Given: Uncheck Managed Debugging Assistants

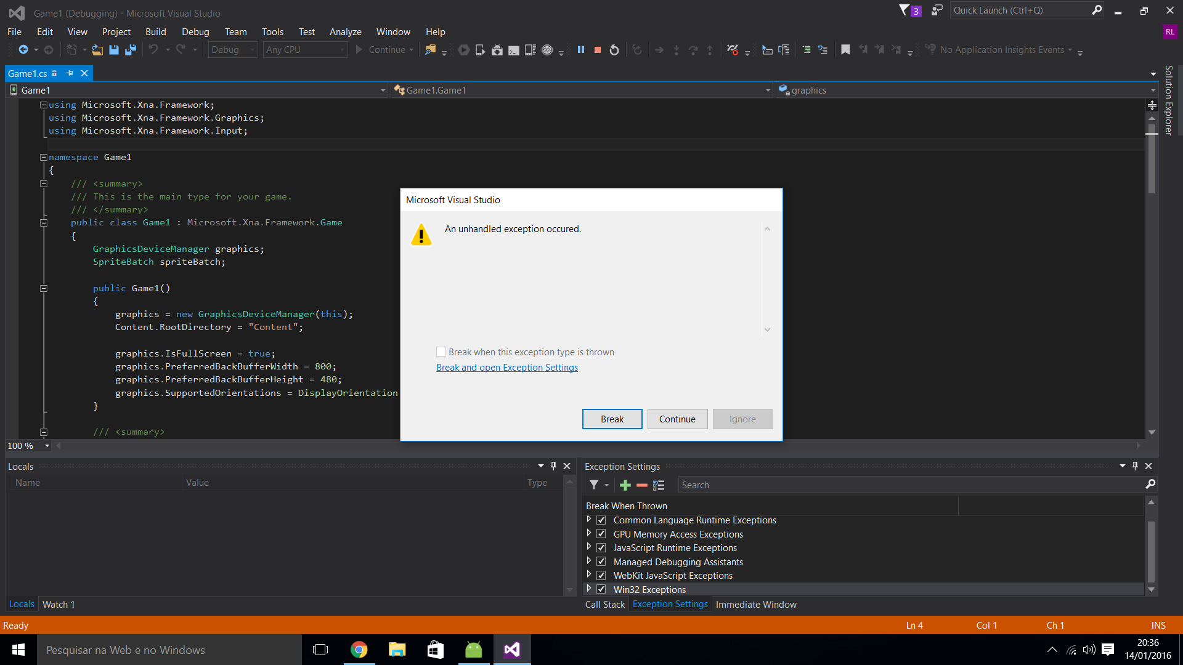Looking at the screenshot, I should coord(601,562).
